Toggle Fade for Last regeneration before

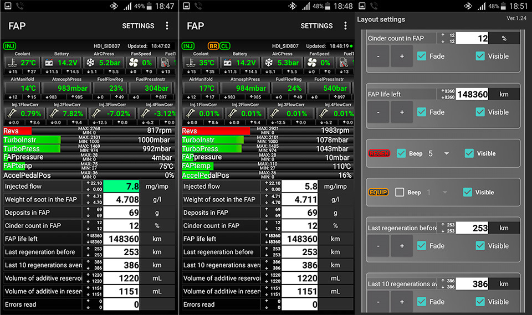click(x=422, y=246)
